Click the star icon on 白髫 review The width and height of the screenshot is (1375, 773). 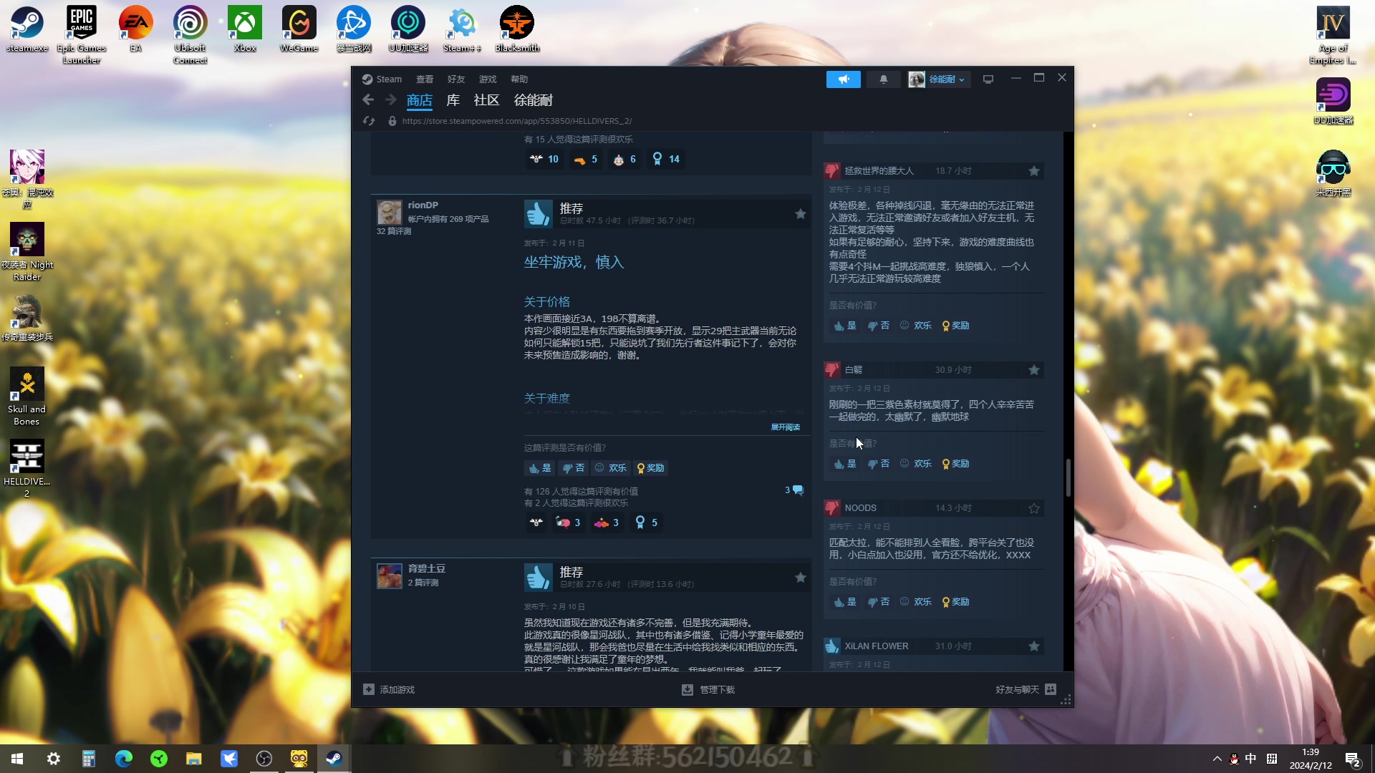[1034, 370]
